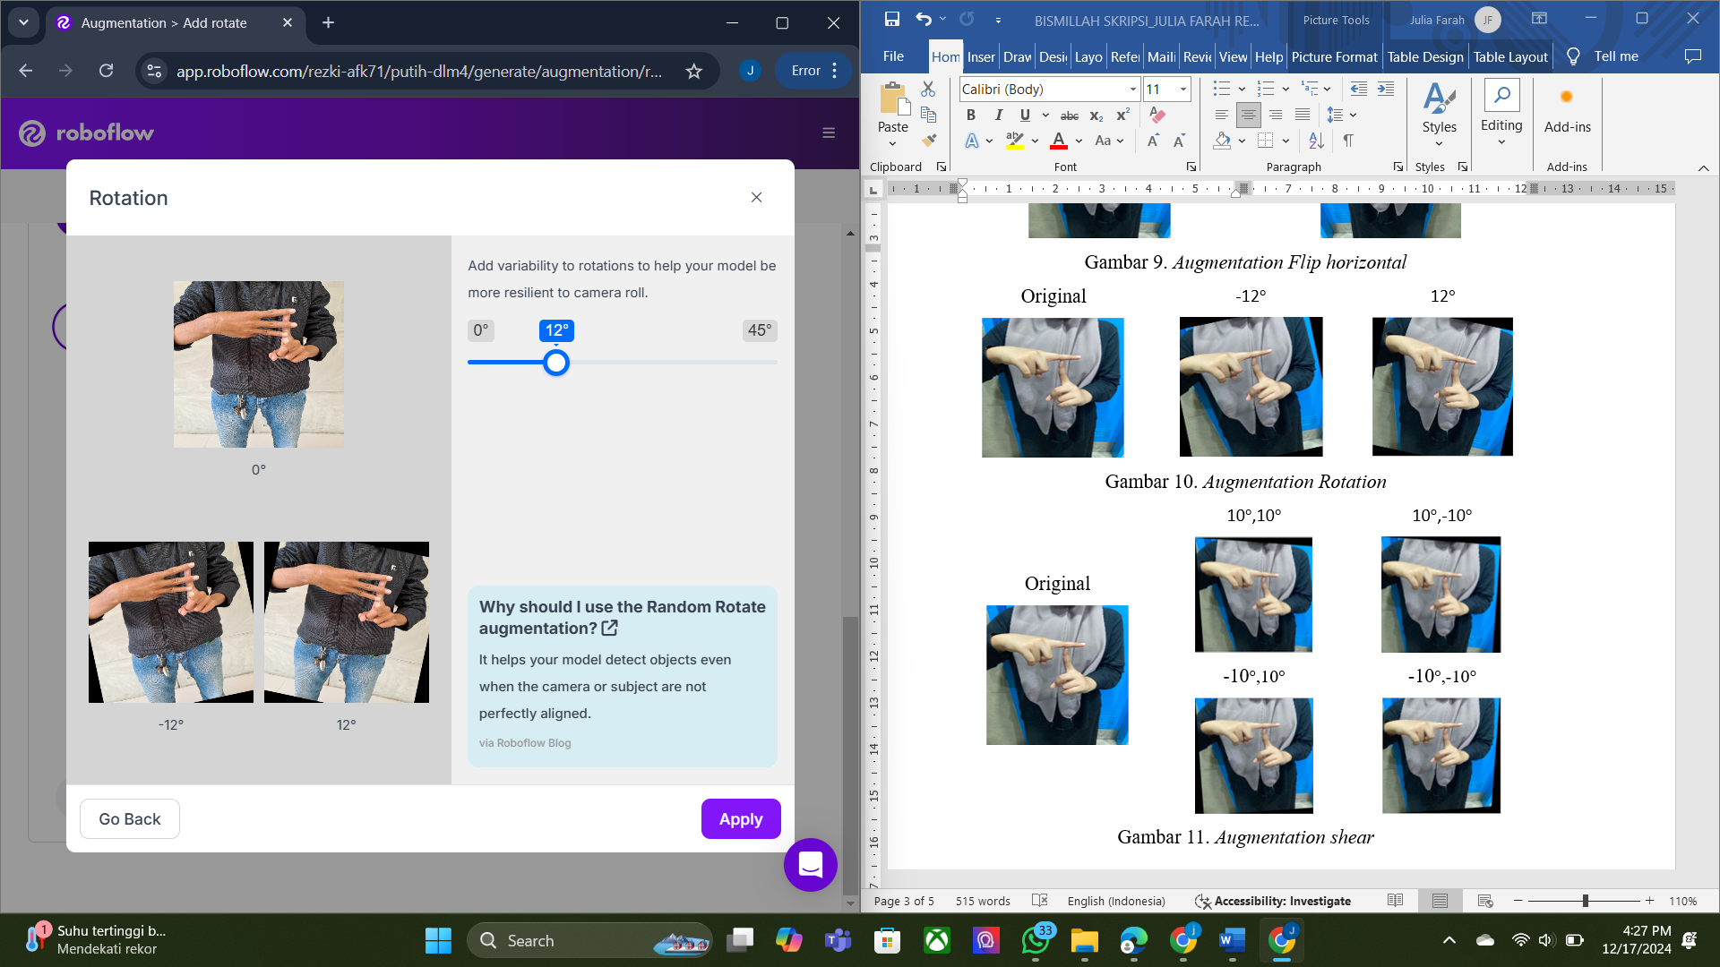Toggle strikethrough text formatting
The height and width of the screenshot is (967, 1720).
pos(1070,116)
